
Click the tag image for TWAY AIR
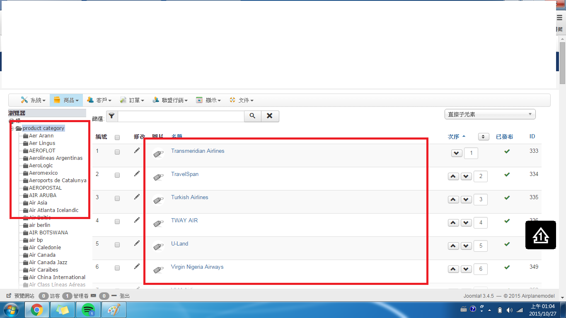click(158, 223)
